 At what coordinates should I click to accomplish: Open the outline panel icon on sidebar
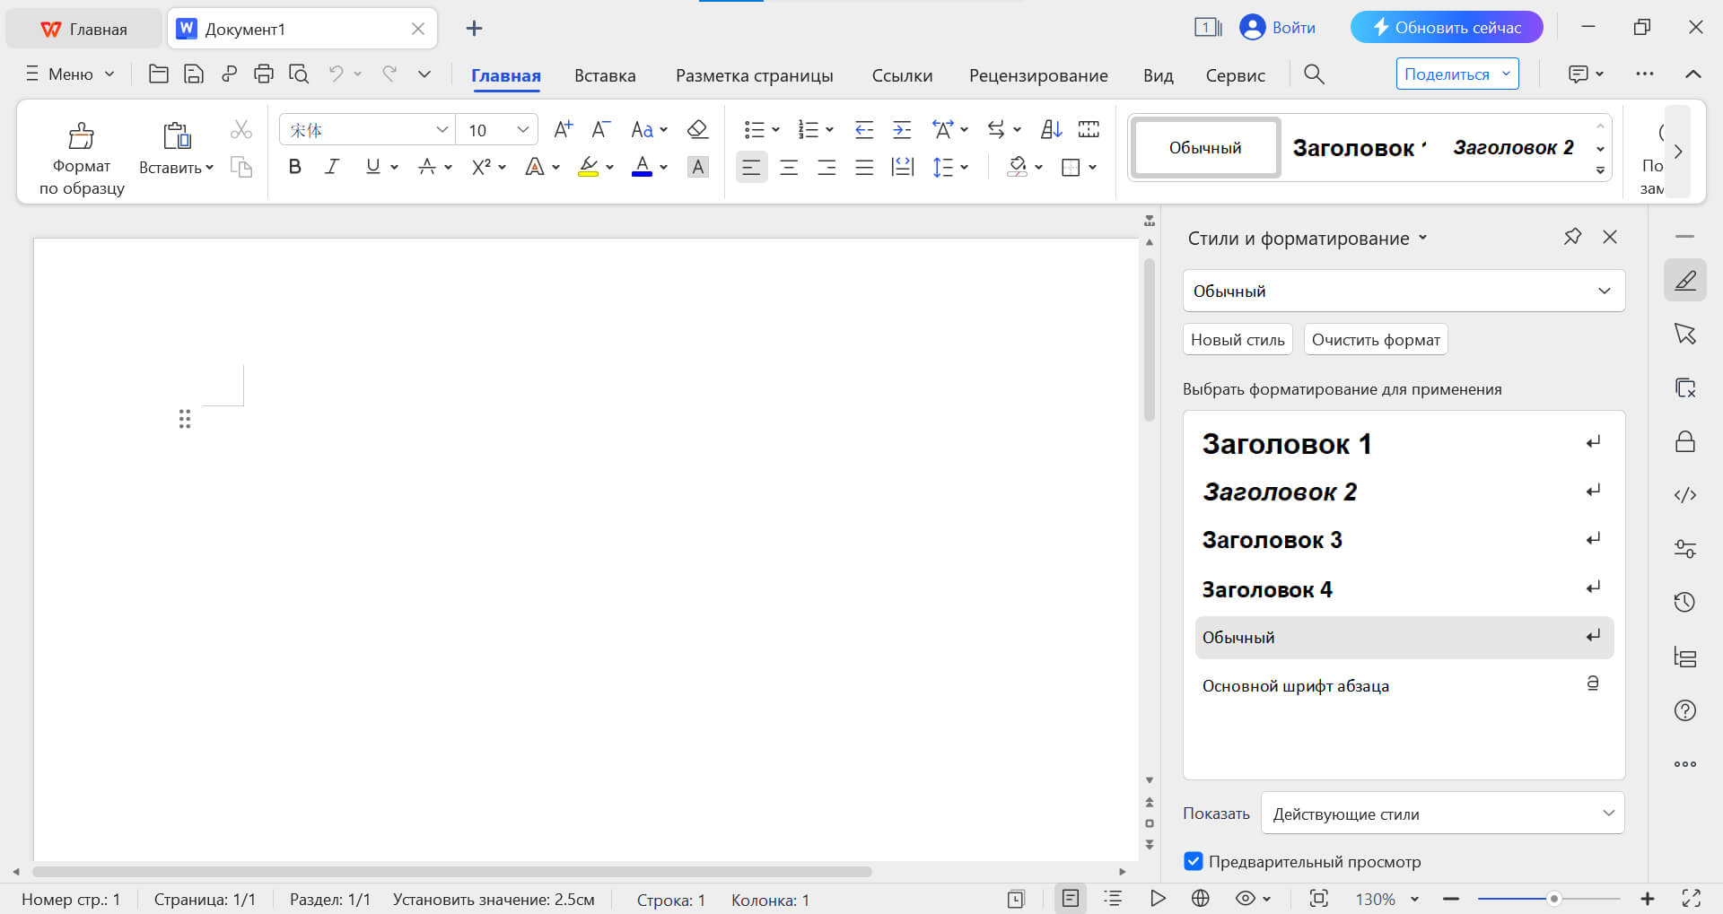coord(1685,657)
